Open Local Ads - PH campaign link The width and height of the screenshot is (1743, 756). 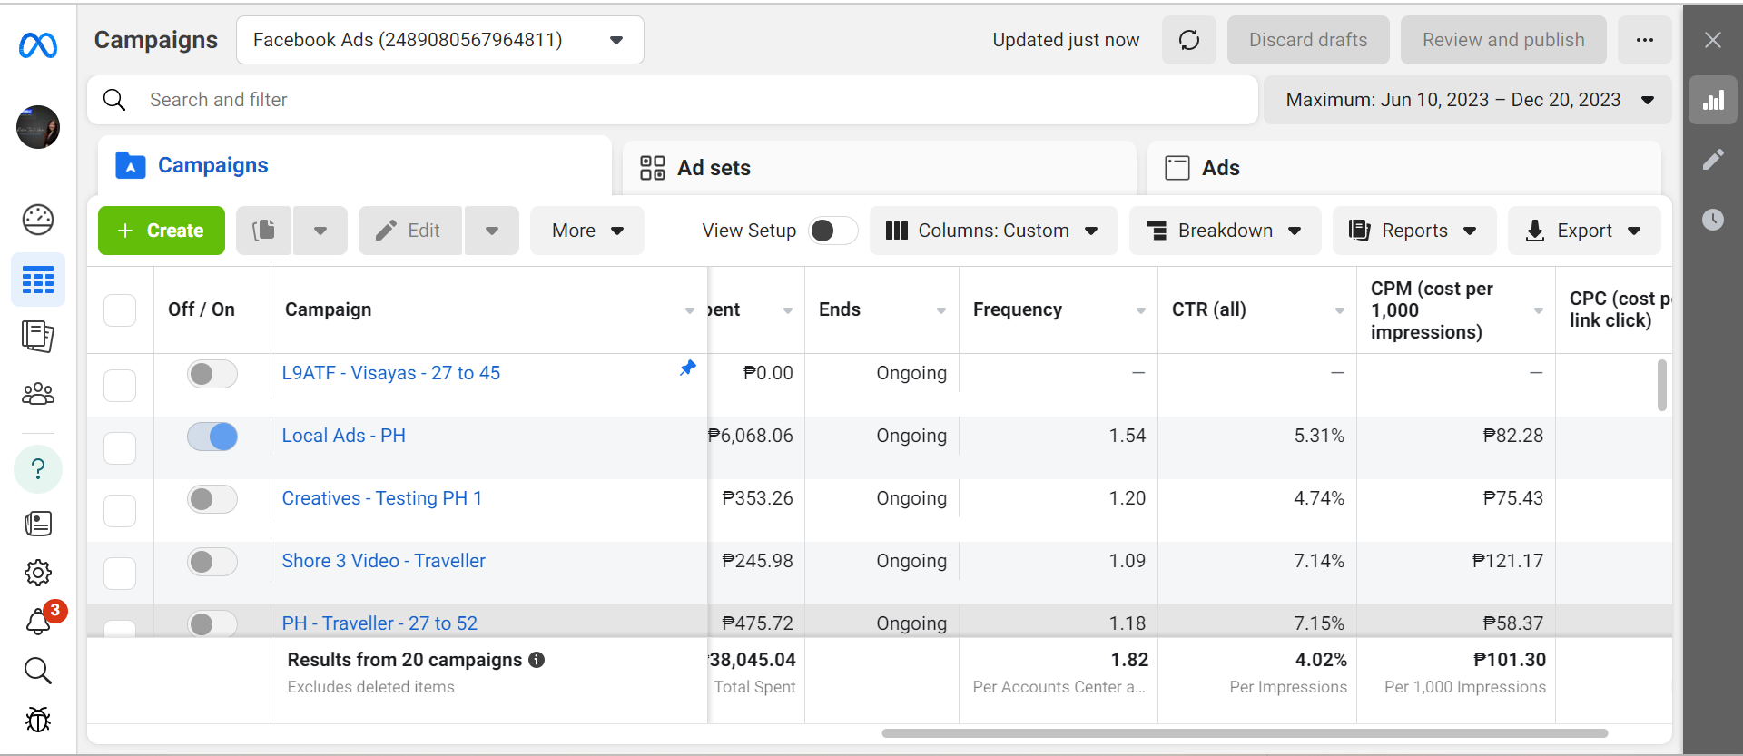click(344, 436)
